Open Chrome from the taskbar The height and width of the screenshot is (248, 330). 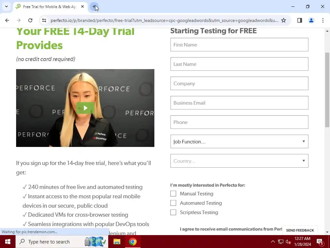tap(132, 242)
